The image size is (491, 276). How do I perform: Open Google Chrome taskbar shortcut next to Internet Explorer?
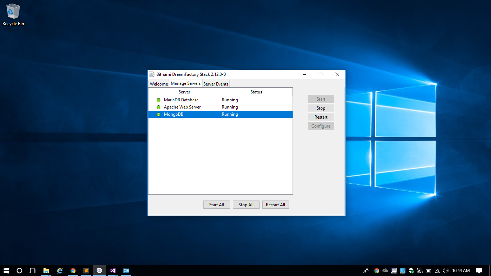click(73, 271)
